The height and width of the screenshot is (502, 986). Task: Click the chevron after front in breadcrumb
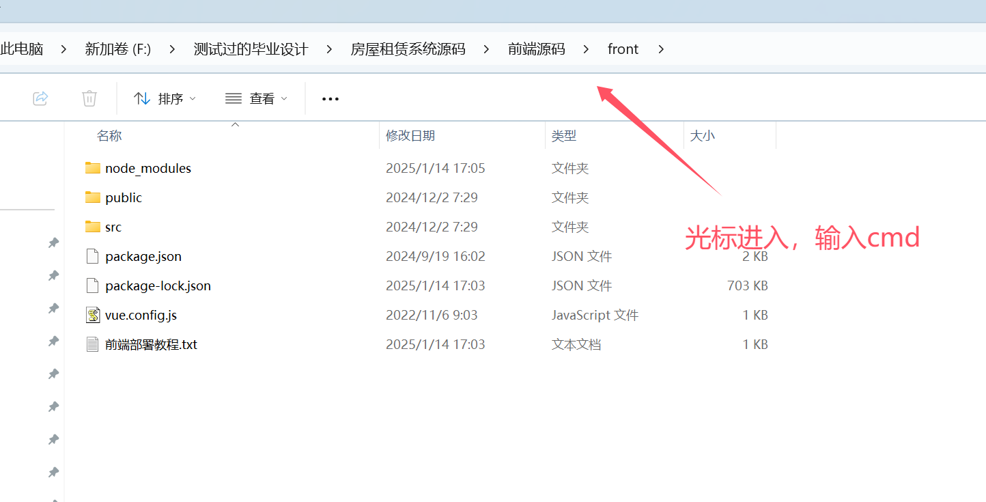click(660, 48)
